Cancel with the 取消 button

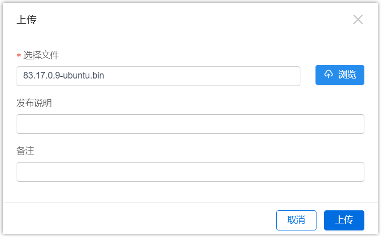[296, 220]
